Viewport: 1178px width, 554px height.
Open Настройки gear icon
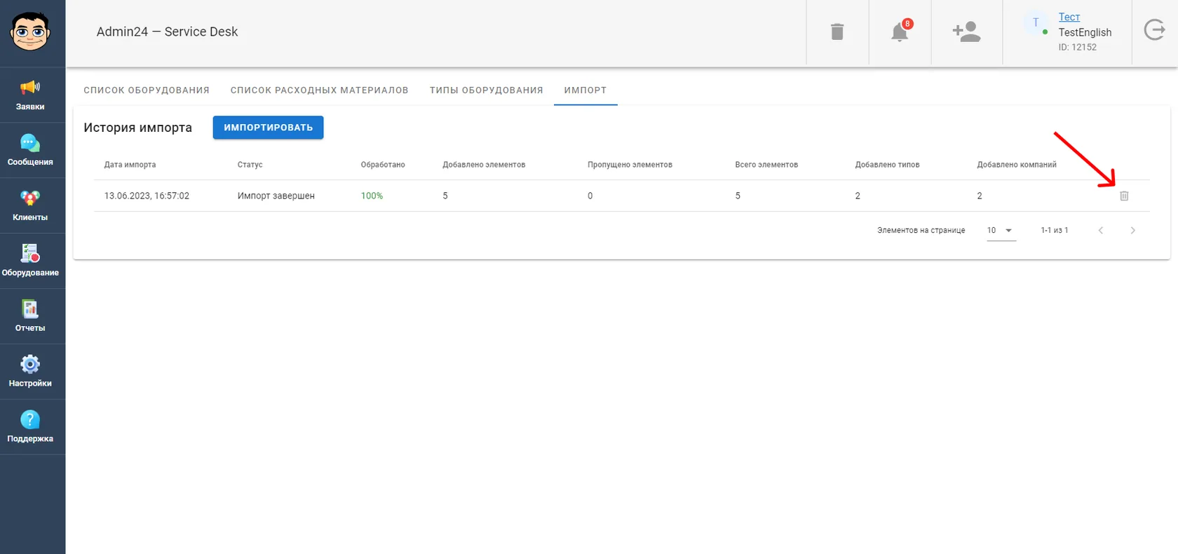coord(30,364)
